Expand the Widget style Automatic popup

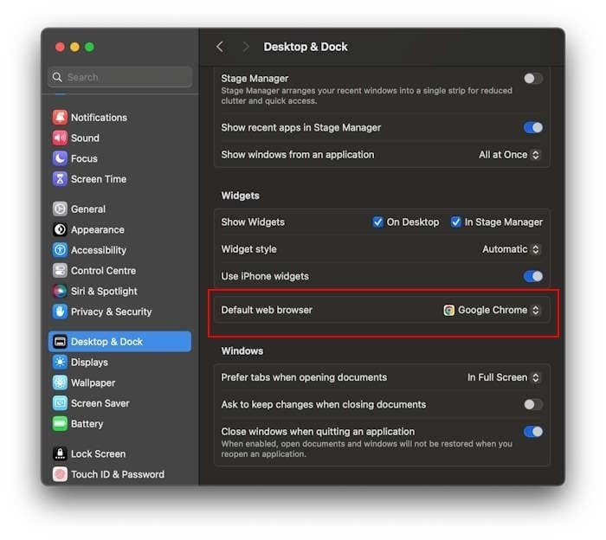[511, 249]
